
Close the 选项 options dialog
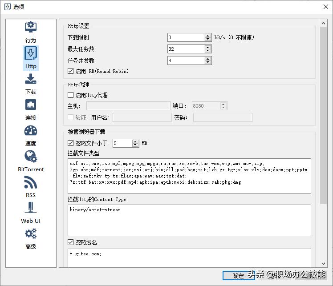pos(326,7)
